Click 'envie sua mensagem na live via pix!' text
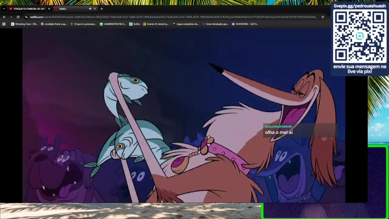 360,69
